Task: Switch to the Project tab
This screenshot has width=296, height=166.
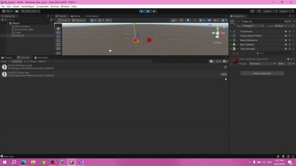Action: pyautogui.click(x=7, y=58)
